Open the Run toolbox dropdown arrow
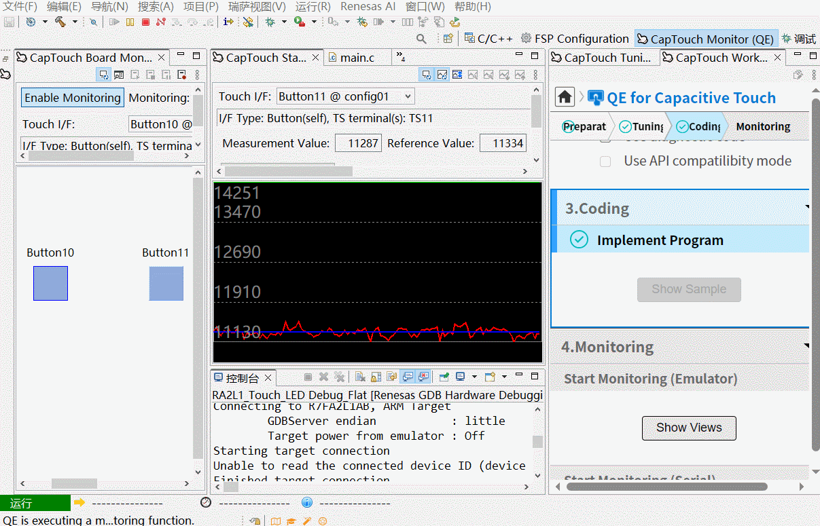The height and width of the screenshot is (526, 820). coord(314,22)
